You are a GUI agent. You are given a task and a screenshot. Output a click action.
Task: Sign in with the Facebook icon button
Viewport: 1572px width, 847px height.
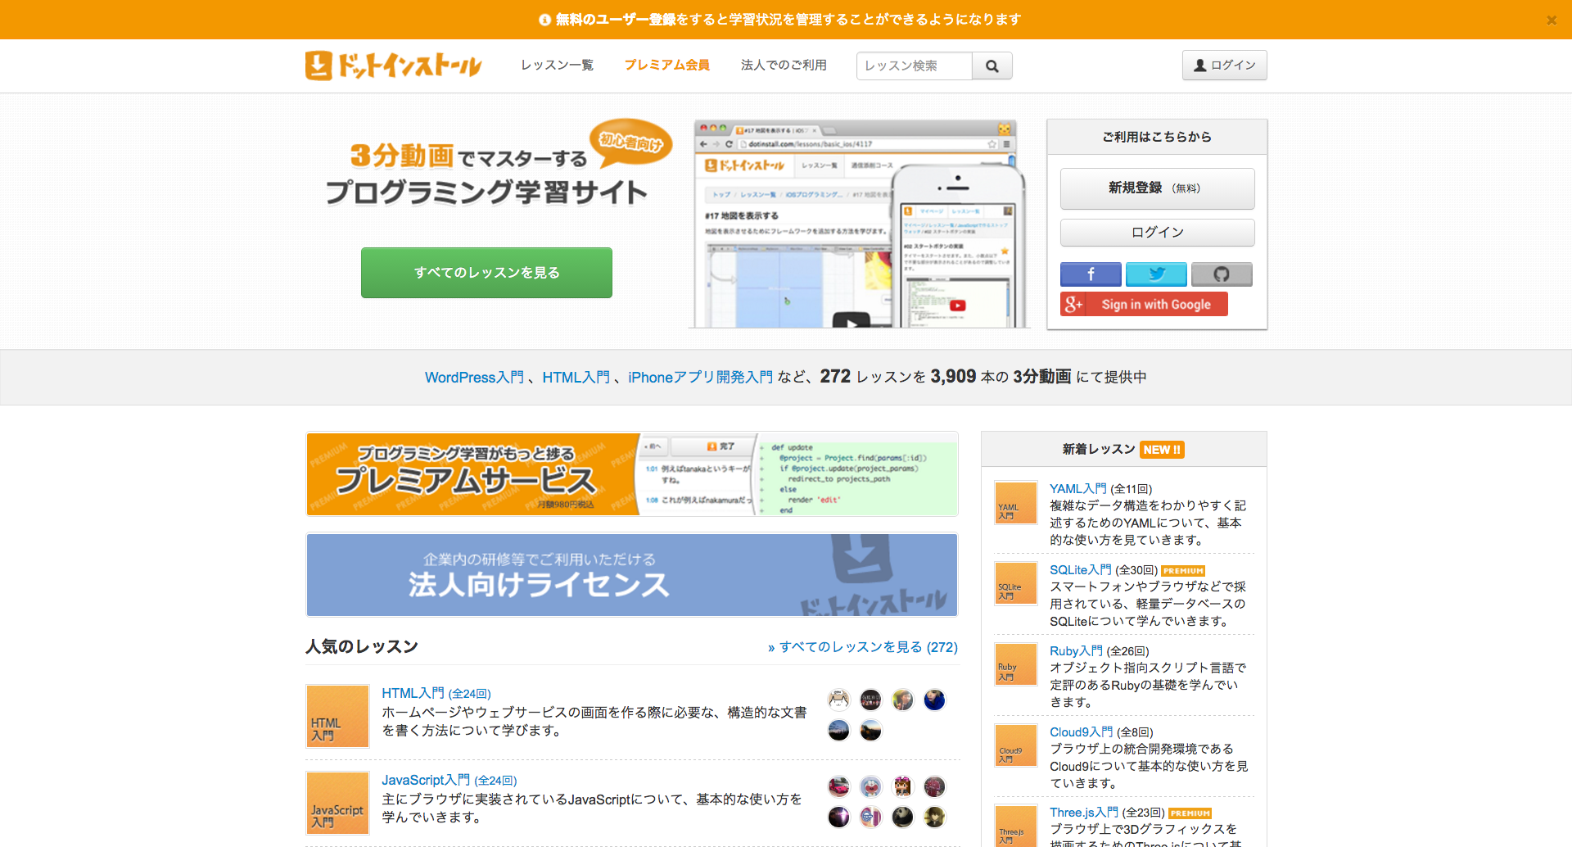(1091, 274)
